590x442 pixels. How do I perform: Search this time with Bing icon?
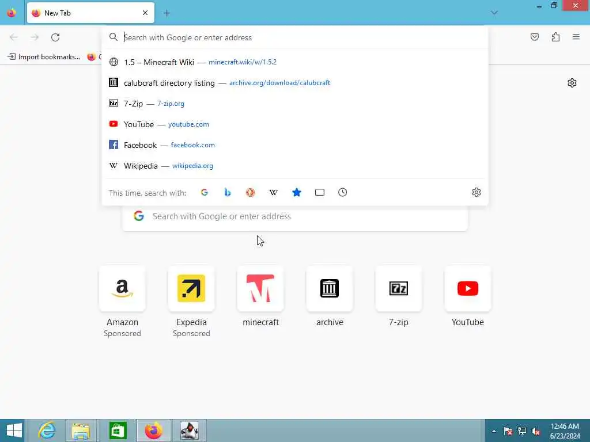(227, 192)
